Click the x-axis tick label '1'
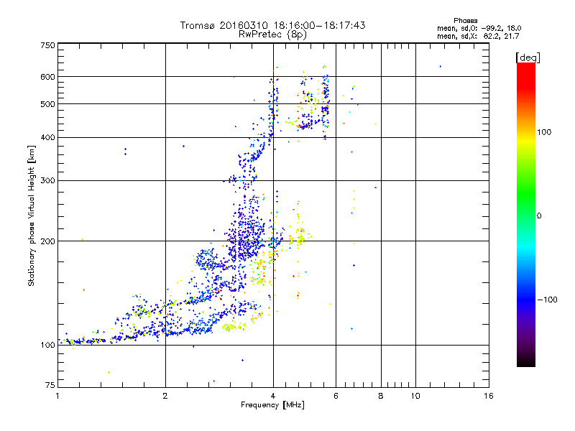Screen dimensions: 575x431 [x=57, y=396]
